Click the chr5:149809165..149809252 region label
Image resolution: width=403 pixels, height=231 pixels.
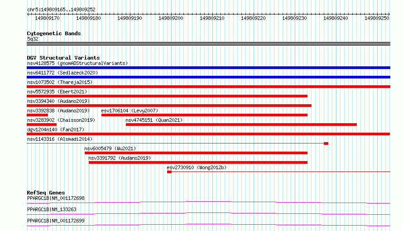pos(61,9)
